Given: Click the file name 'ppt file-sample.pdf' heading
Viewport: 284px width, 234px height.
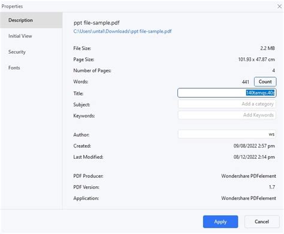Looking at the screenshot, I should point(96,23).
